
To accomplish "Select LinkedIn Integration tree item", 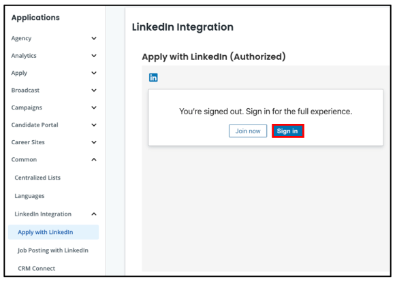I will [43, 214].
